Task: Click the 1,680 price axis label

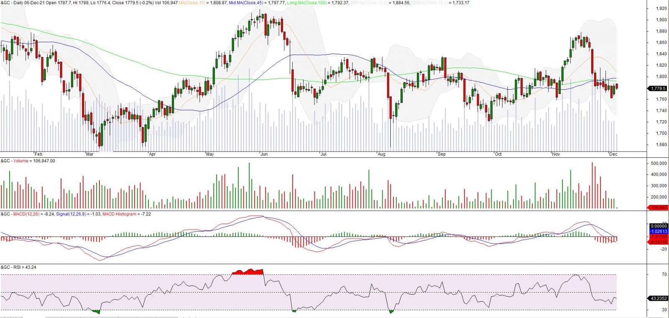Action: (661, 144)
